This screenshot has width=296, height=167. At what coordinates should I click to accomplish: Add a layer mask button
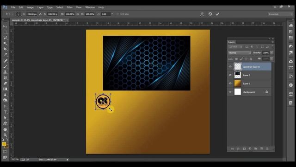coord(244,149)
